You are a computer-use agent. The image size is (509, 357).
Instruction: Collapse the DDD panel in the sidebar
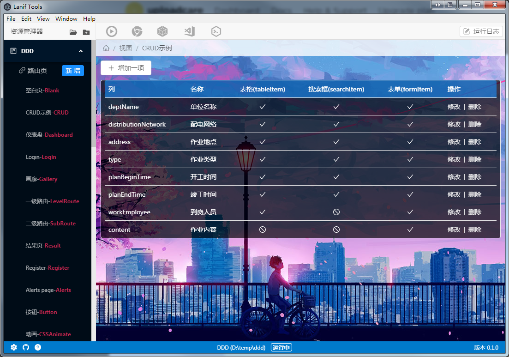[80, 51]
